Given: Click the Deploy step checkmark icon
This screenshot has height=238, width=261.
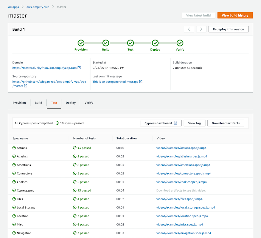Looking at the screenshot, I should pos(155,43).
